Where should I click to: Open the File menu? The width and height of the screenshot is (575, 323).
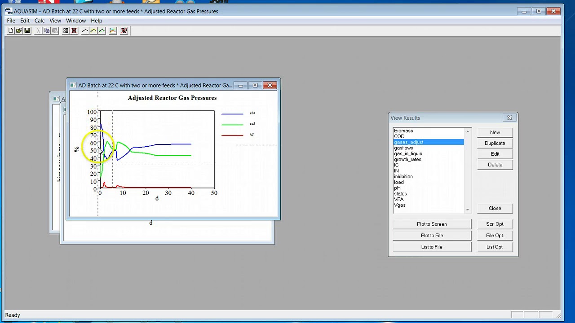click(x=11, y=21)
